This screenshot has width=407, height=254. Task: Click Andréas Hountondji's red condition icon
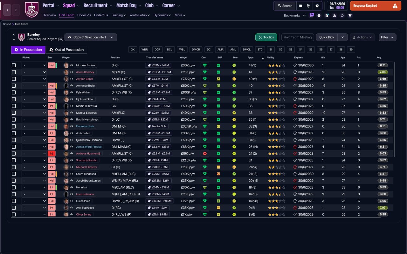[205, 153]
